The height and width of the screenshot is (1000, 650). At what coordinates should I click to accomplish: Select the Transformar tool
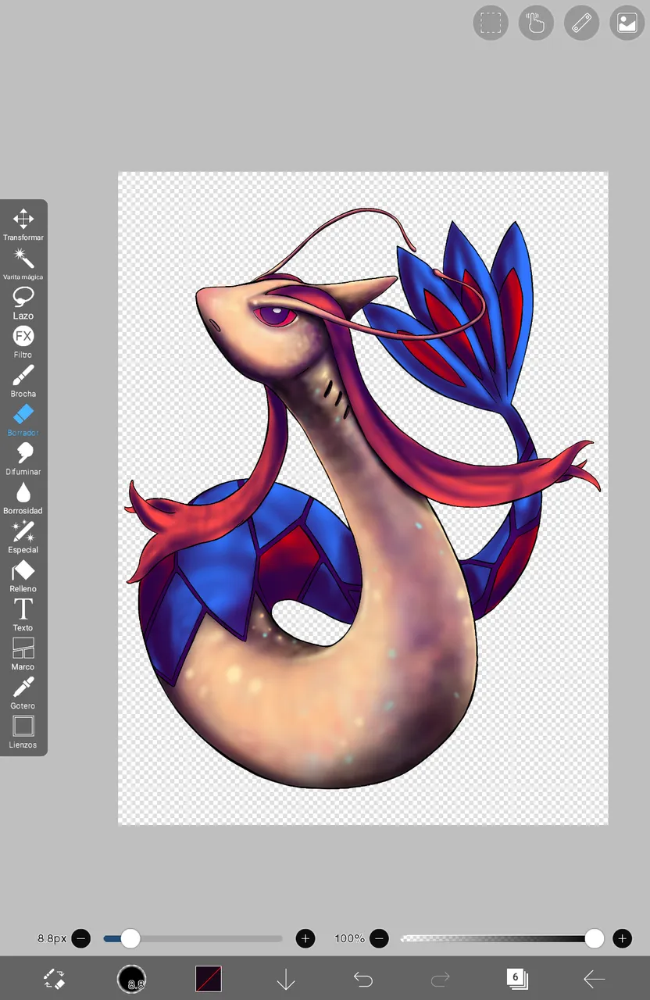coord(23,224)
